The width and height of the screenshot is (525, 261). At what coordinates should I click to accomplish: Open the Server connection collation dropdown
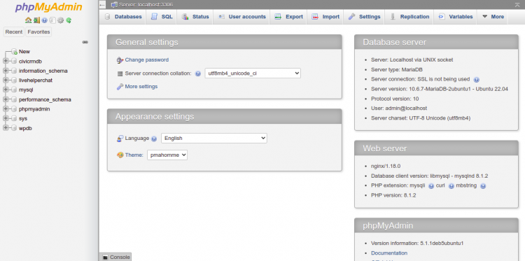click(x=253, y=73)
